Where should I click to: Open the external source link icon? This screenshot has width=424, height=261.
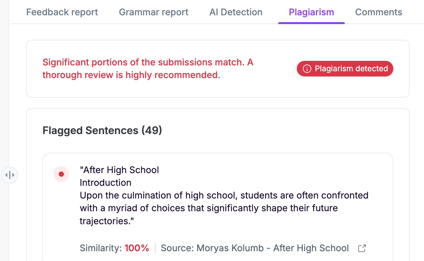[x=362, y=248]
